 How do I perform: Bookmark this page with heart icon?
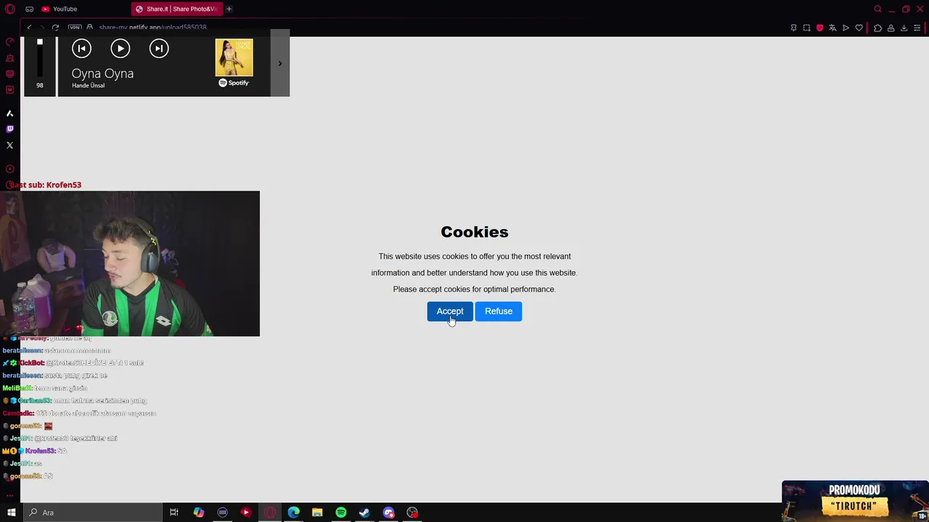pos(859,28)
